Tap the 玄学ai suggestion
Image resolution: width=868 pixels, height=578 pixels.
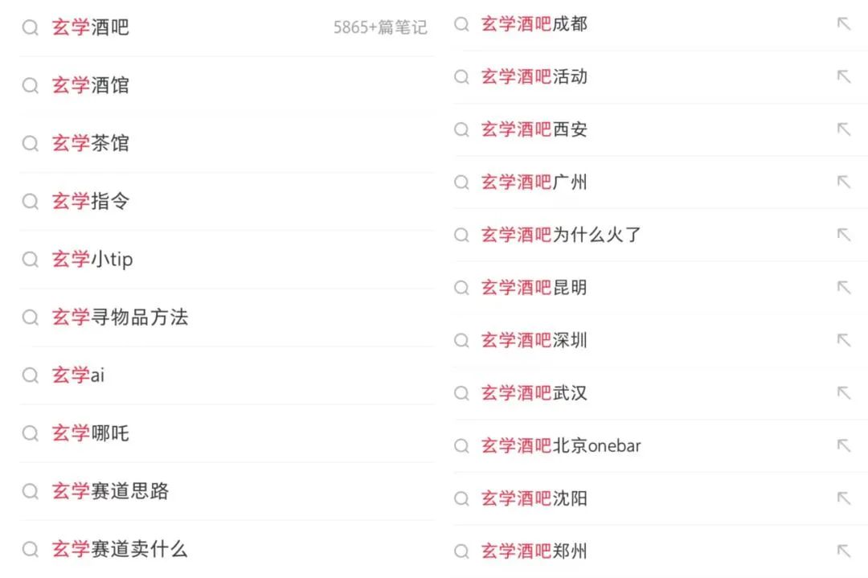(x=78, y=375)
